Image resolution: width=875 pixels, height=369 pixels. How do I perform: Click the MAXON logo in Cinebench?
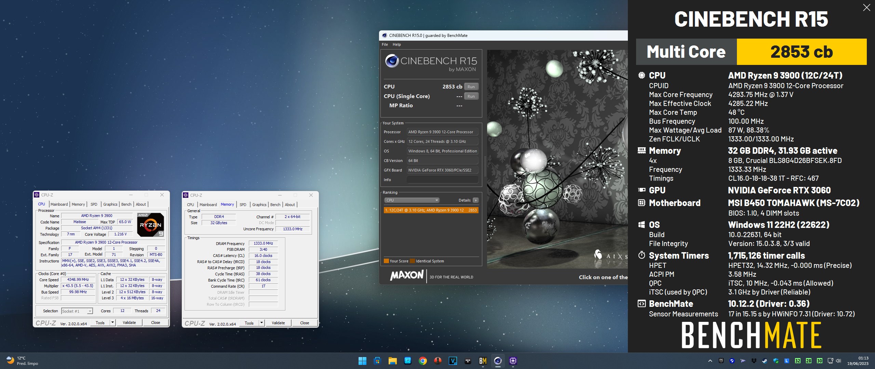click(407, 275)
